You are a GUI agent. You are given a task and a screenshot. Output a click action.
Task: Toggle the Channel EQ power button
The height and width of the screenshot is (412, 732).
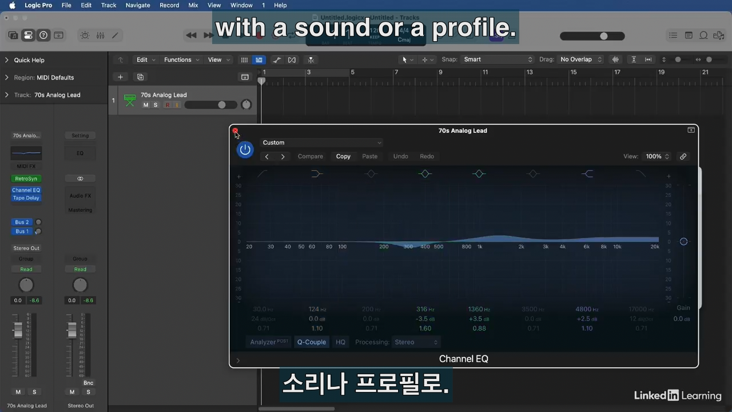tap(245, 150)
